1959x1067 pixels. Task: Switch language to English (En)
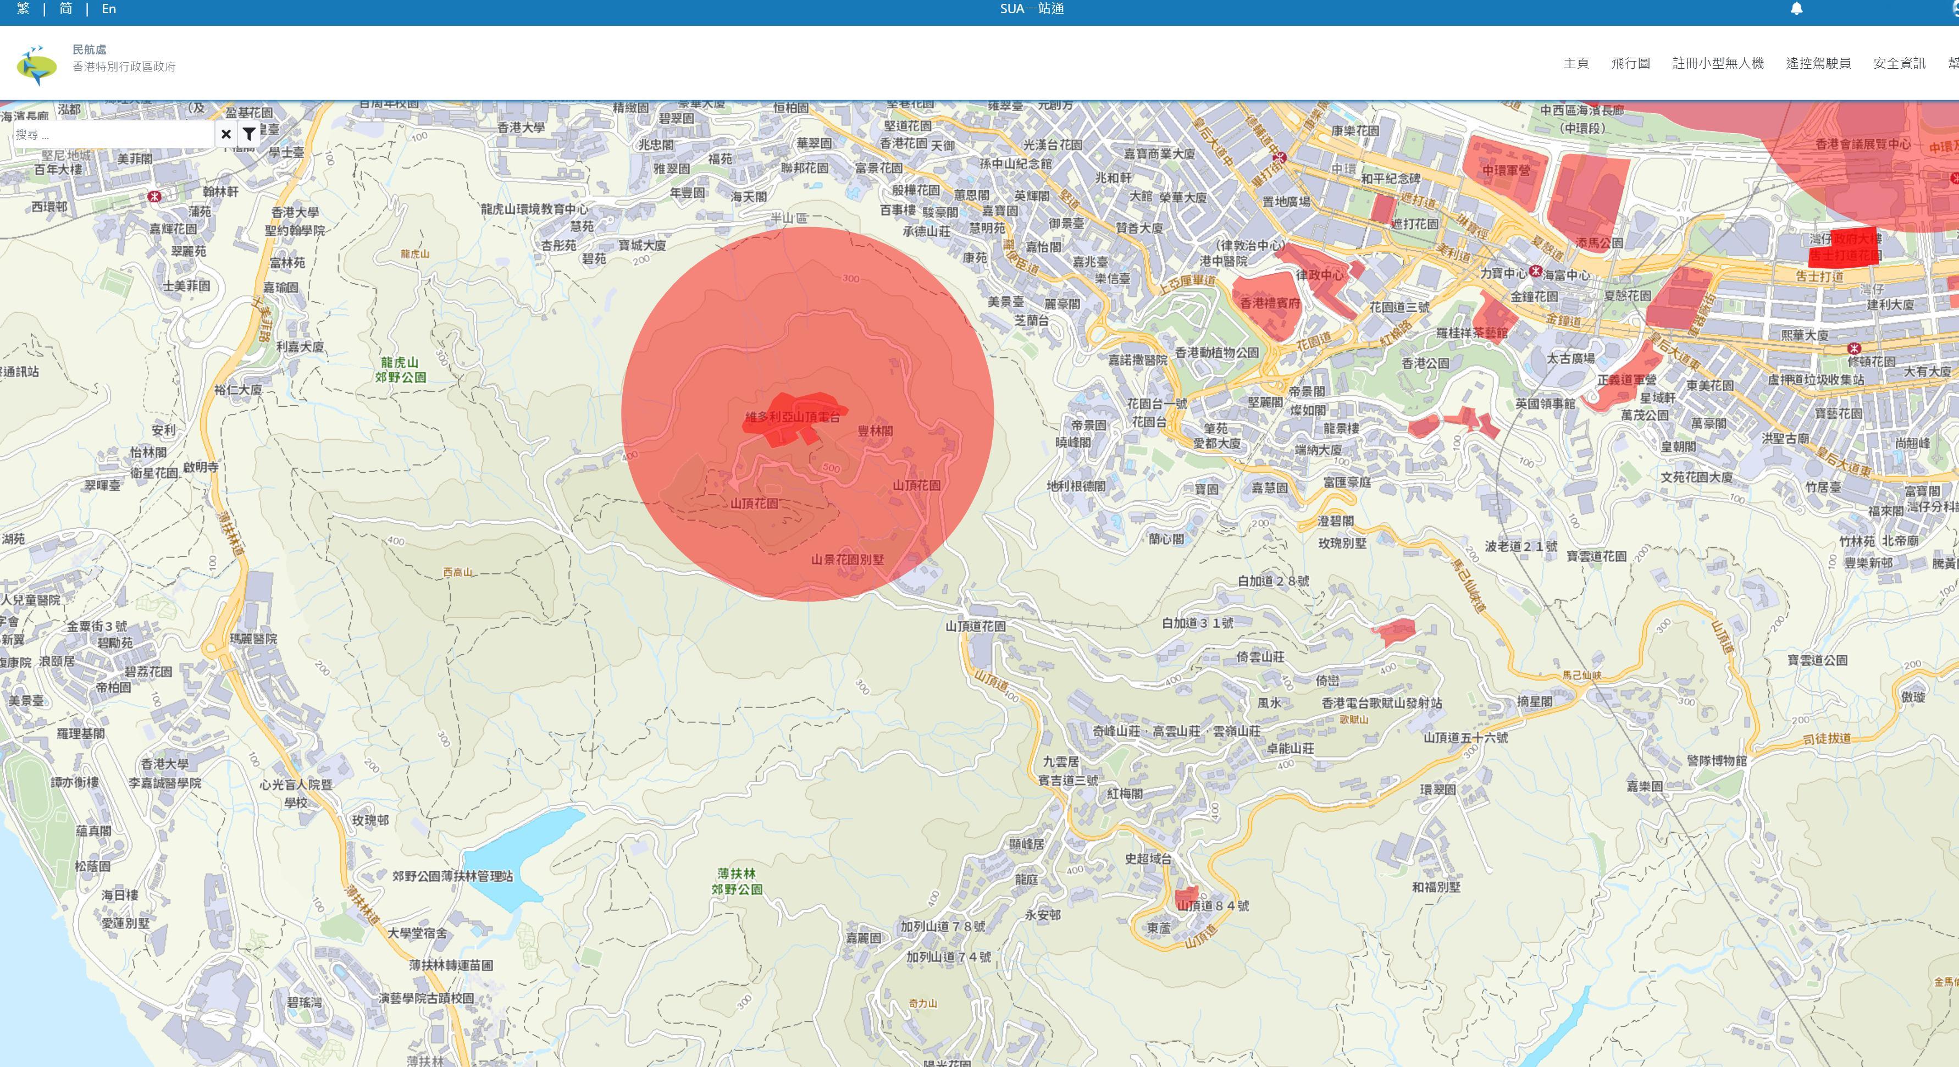pyautogui.click(x=109, y=9)
